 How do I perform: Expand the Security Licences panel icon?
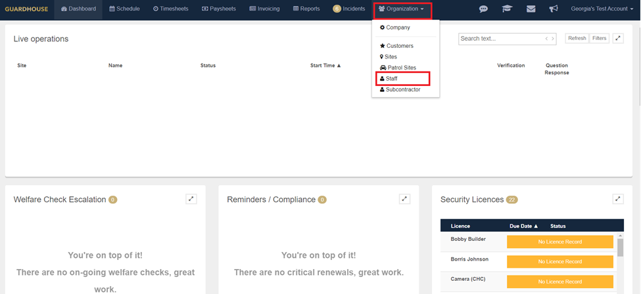pyautogui.click(x=618, y=199)
